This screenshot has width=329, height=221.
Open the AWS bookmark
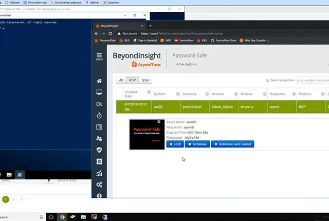coord(166,41)
